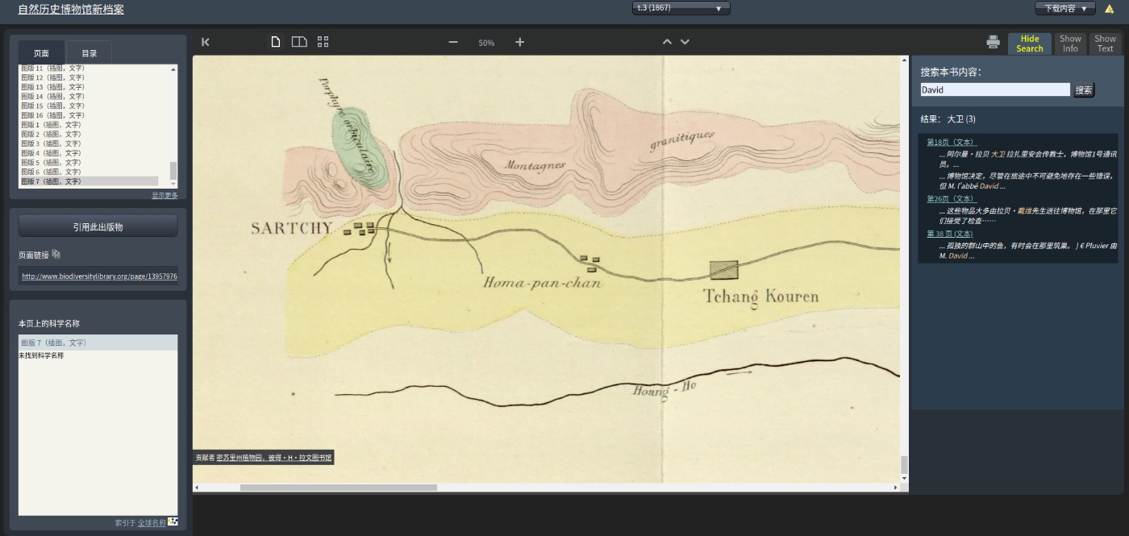The width and height of the screenshot is (1129, 536).
Task: Open the t.3 (1867) volume dropdown
Action: (681, 8)
